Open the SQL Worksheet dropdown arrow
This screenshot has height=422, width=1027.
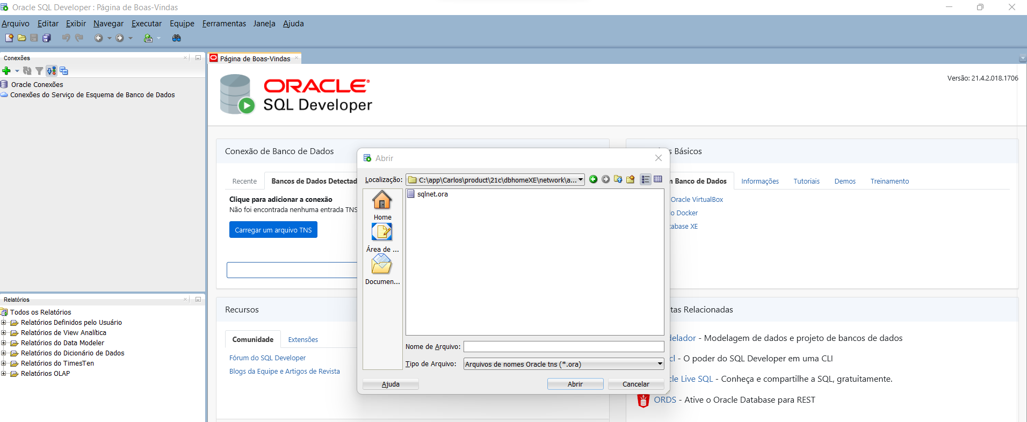[159, 38]
